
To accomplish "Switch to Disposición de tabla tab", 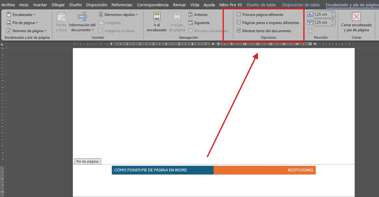I will (x=301, y=5).
